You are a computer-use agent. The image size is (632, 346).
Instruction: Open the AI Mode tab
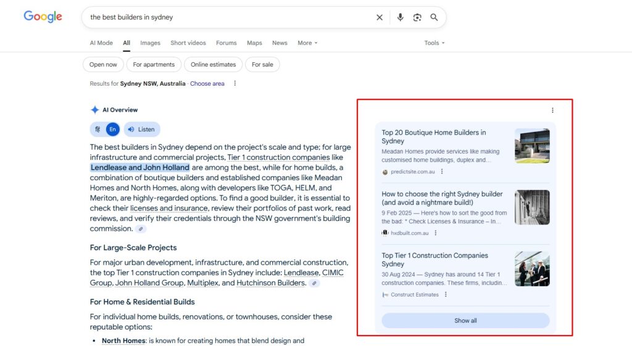pos(101,43)
